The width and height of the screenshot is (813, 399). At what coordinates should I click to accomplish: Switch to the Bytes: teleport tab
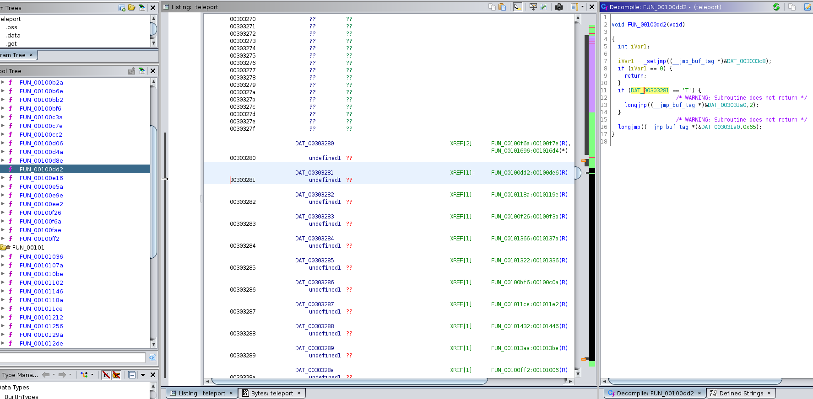[x=271, y=393]
